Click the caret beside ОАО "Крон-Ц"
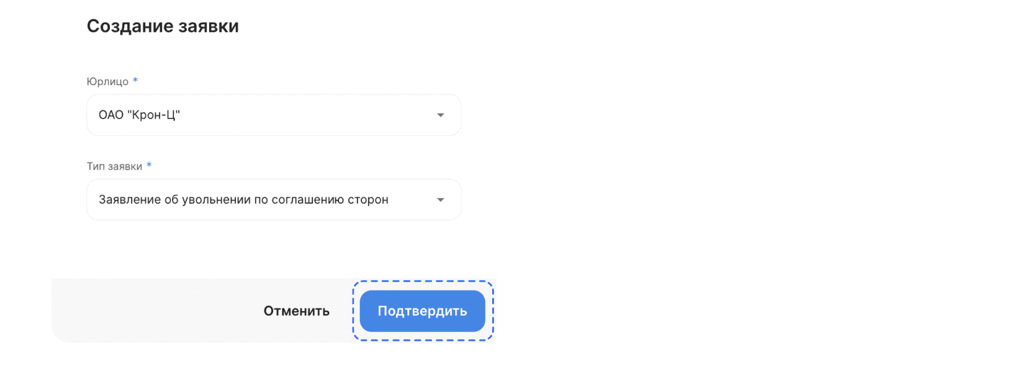1026x365 pixels. 440,115
